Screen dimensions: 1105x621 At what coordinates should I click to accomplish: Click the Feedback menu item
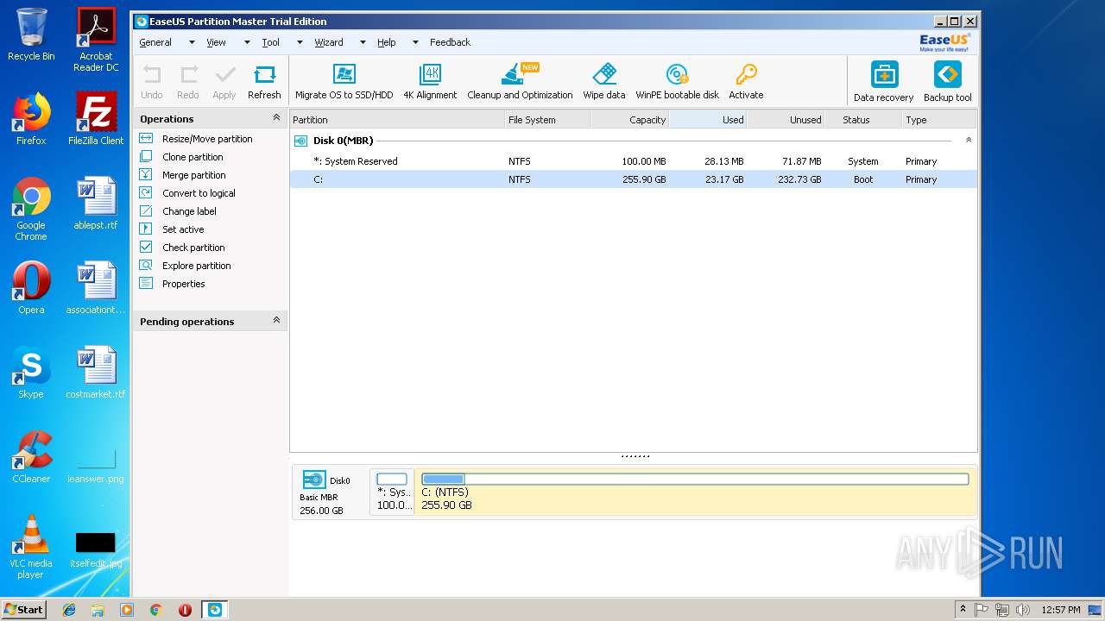coord(450,42)
